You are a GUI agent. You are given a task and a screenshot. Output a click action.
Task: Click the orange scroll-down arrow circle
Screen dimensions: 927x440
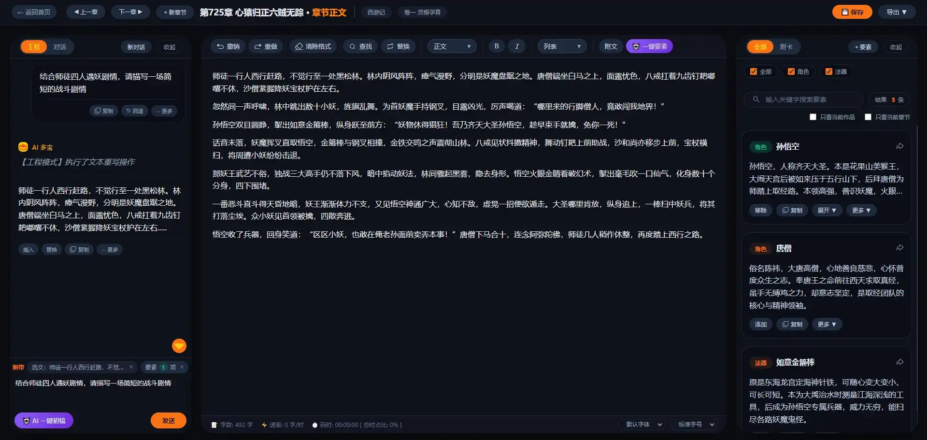point(179,345)
